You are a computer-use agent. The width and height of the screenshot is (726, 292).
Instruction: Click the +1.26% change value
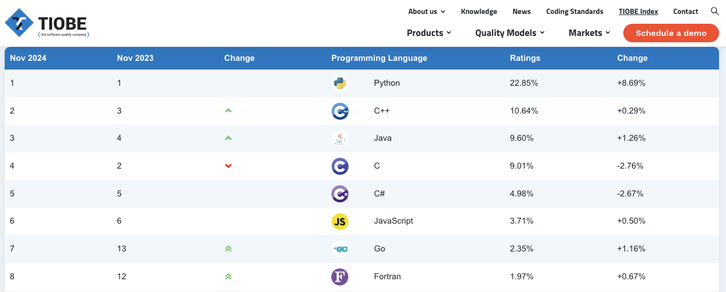[x=631, y=138]
